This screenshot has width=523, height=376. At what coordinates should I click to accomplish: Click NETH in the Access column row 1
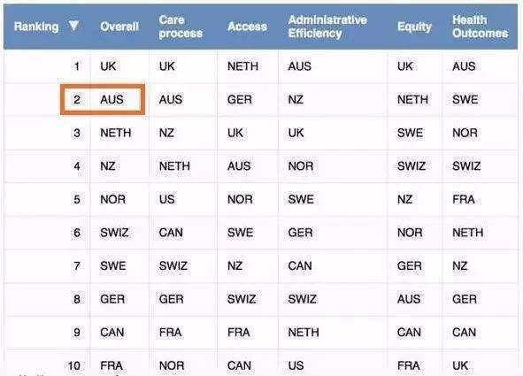click(242, 66)
